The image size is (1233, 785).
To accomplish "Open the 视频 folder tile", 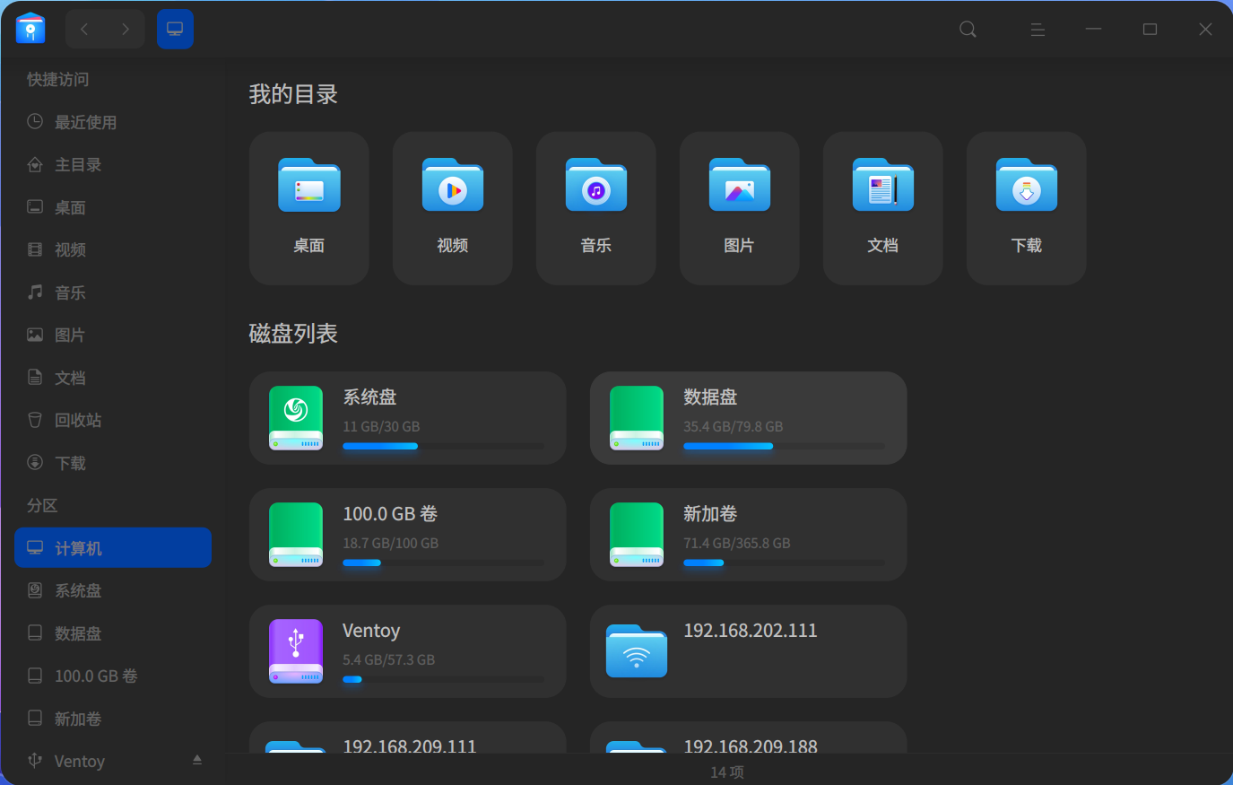I will tap(453, 208).
